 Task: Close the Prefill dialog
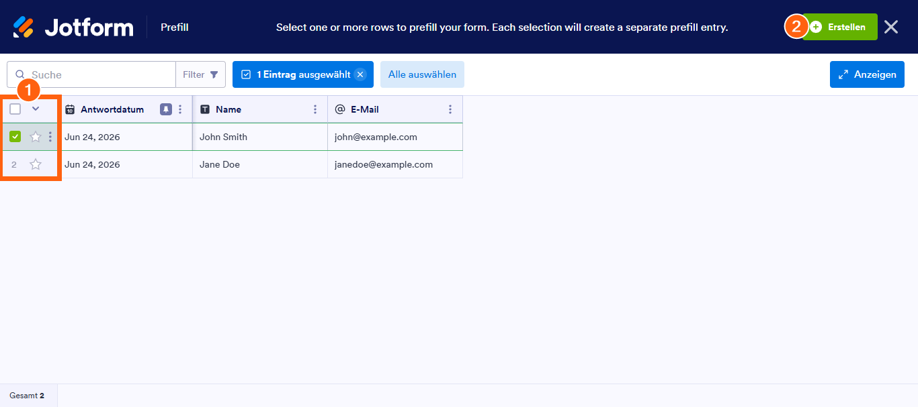[x=891, y=27]
